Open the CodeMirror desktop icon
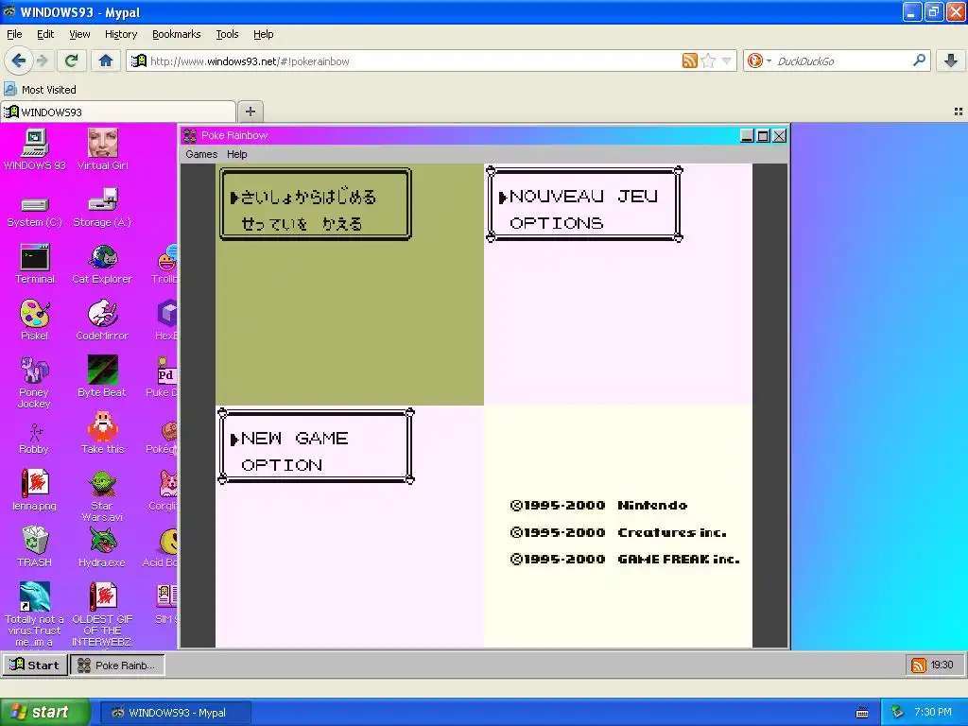The width and height of the screenshot is (968, 726). tap(102, 320)
